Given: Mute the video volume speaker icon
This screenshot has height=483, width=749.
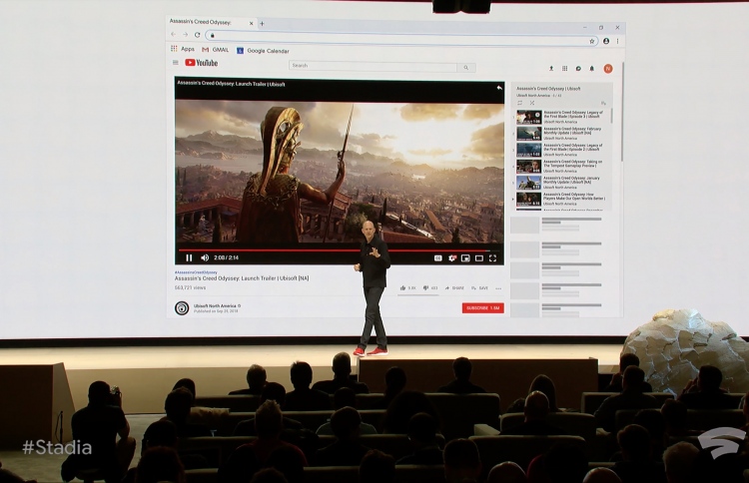Looking at the screenshot, I should [x=205, y=257].
